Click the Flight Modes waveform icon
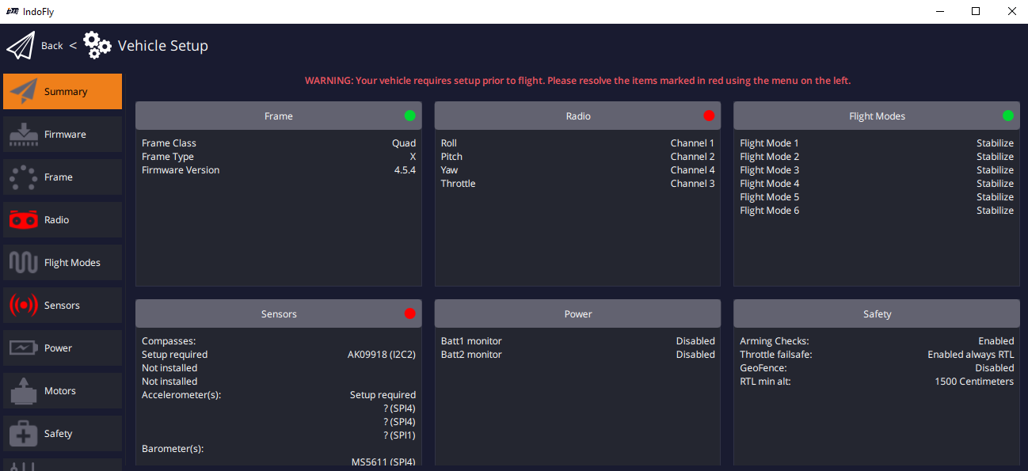Viewport: 1028px width, 471px height. [x=24, y=262]
